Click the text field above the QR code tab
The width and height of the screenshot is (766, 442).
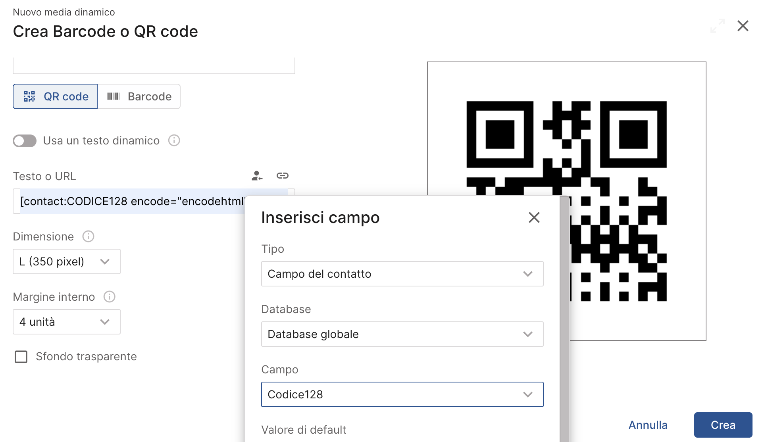(x=154, y=65)
